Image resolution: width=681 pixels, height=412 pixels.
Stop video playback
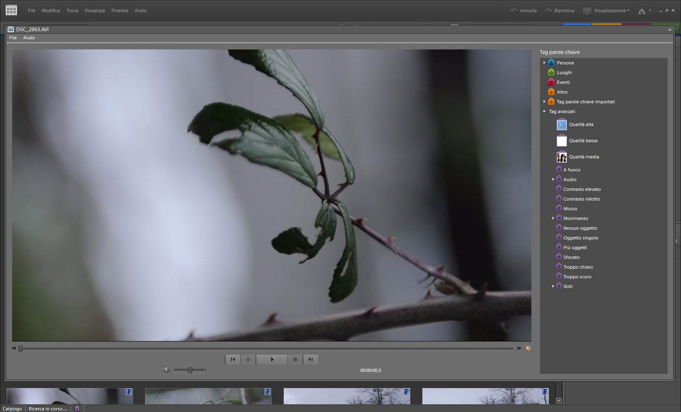point(295,359)
